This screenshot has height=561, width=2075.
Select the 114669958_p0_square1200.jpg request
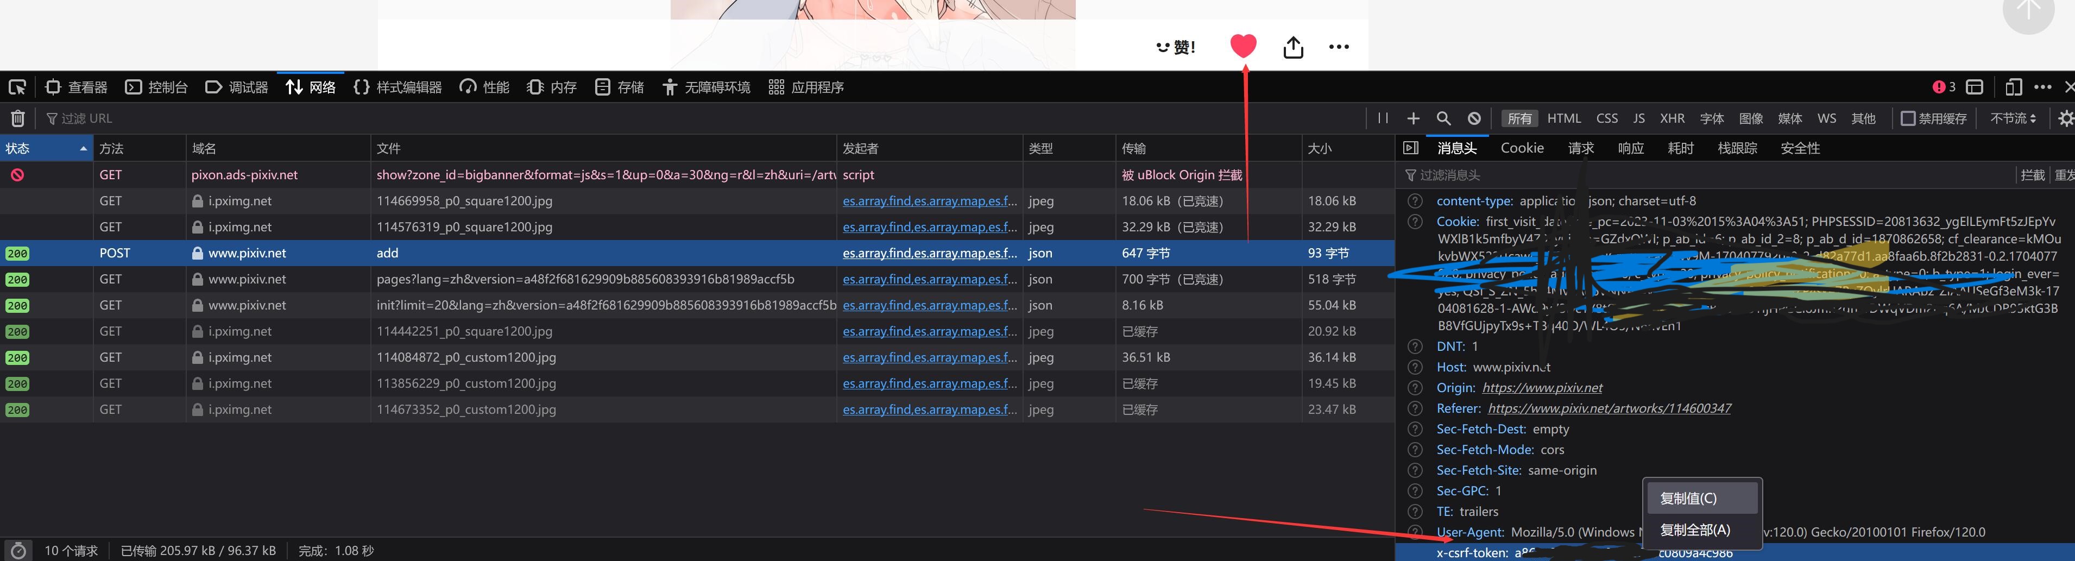coord(698,201)
